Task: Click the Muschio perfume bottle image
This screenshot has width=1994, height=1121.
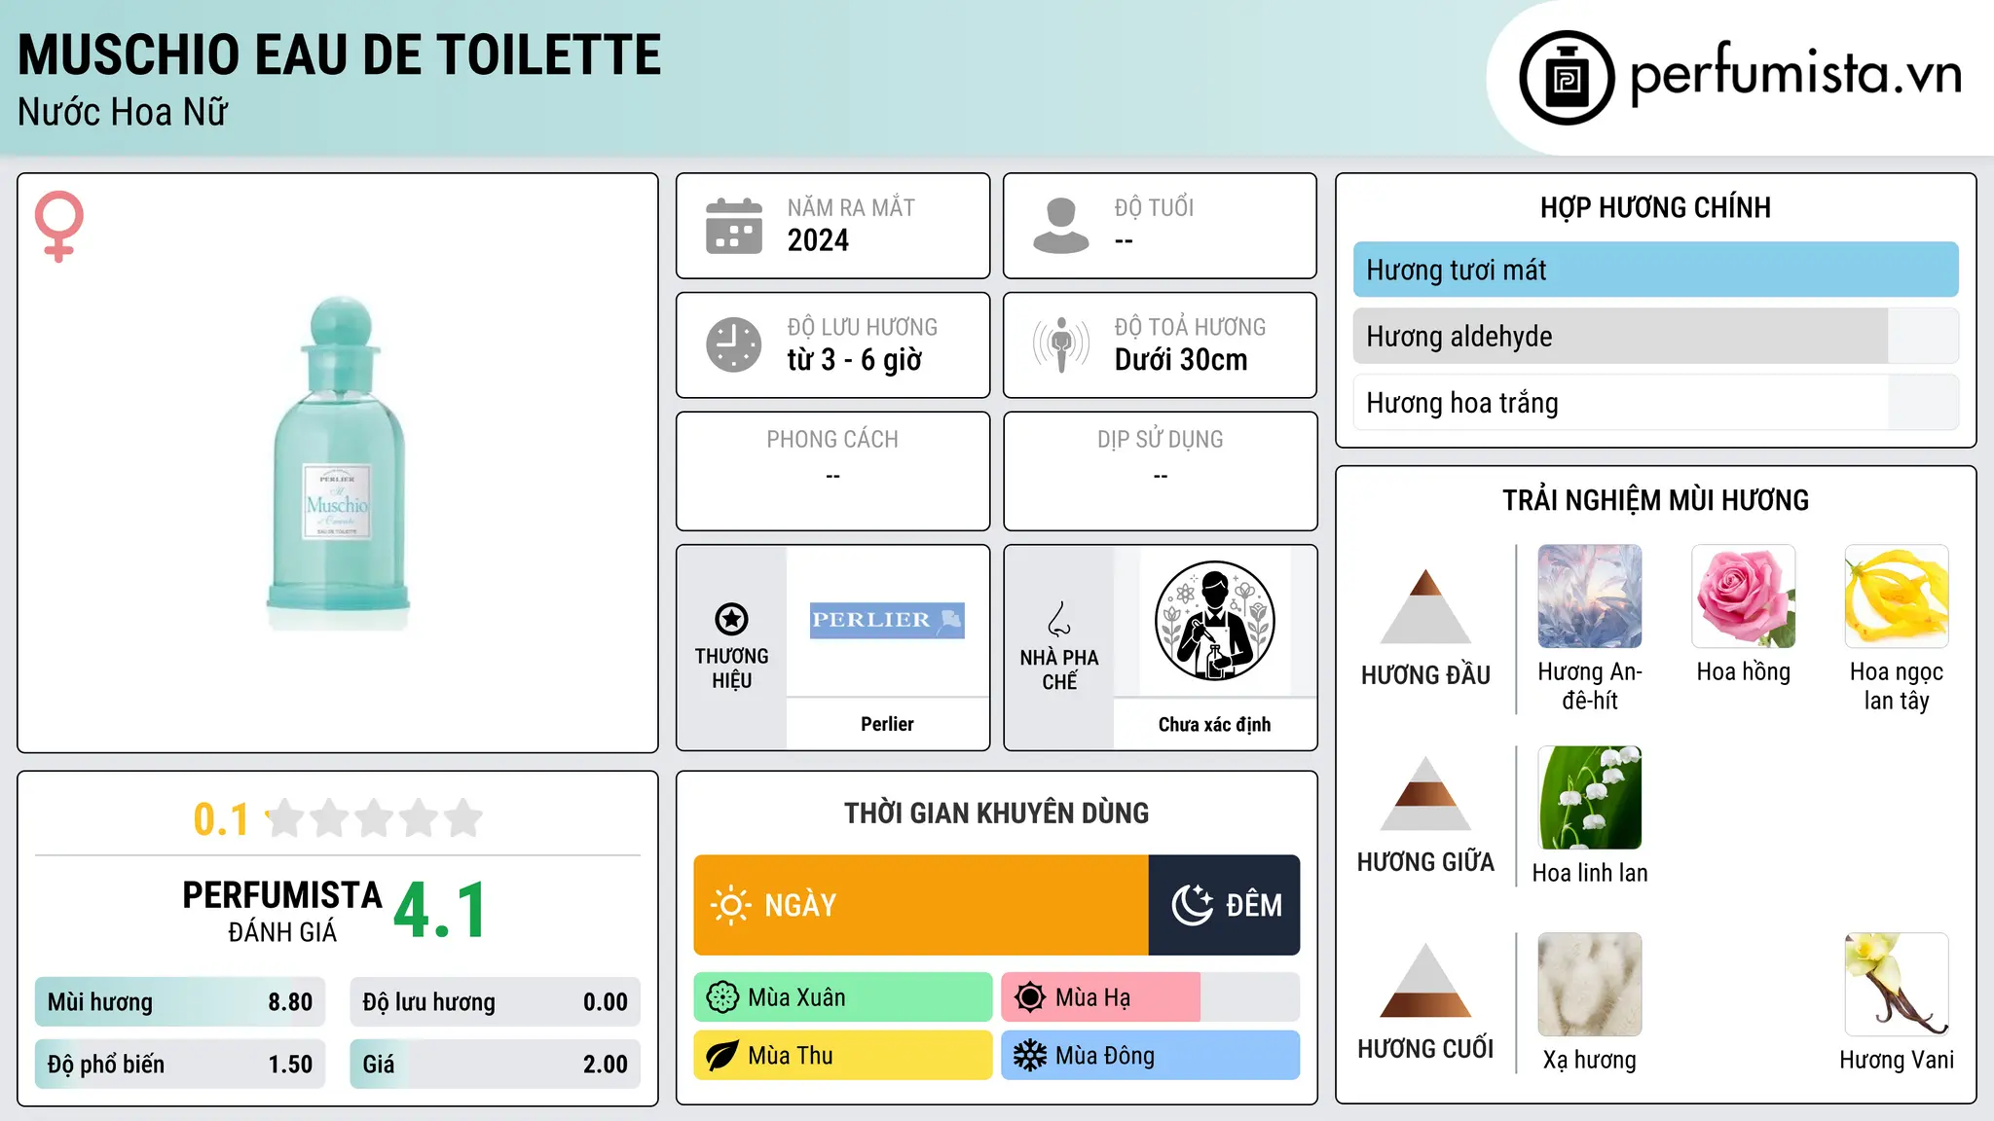Action: click(337, 463)
